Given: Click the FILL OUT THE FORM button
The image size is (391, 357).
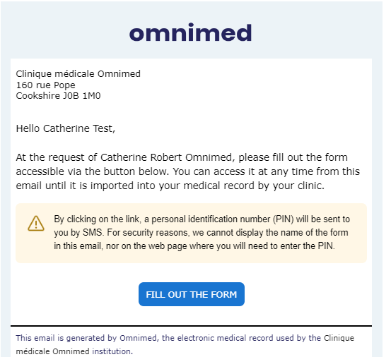Looking at the screenshot, I should [x=192, y=294].
